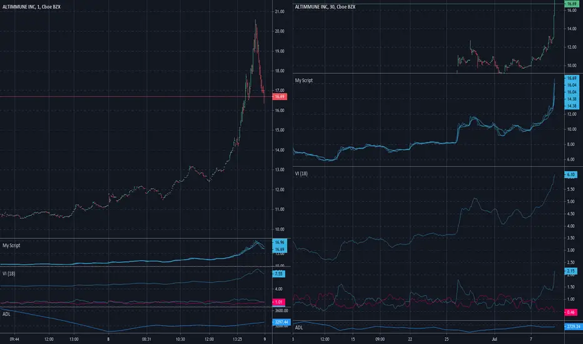Click the 18.00 price scale value
The height and width of the screenshot is (344, 583).
click(280, 71)
